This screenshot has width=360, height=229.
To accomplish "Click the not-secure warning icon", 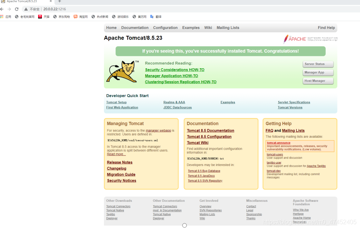I will point(26,9).
